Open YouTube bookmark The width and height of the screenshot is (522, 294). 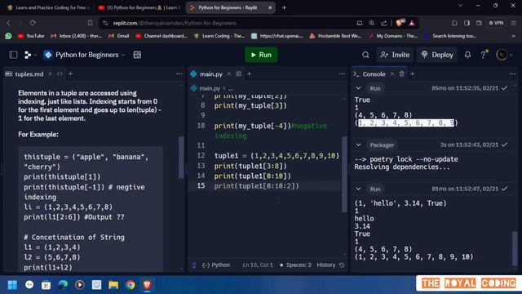(x=31, y=36)
